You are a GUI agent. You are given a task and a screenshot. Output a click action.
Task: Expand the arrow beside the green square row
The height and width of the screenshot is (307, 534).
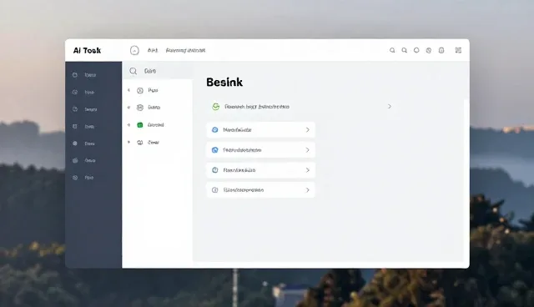pos(128,125)
